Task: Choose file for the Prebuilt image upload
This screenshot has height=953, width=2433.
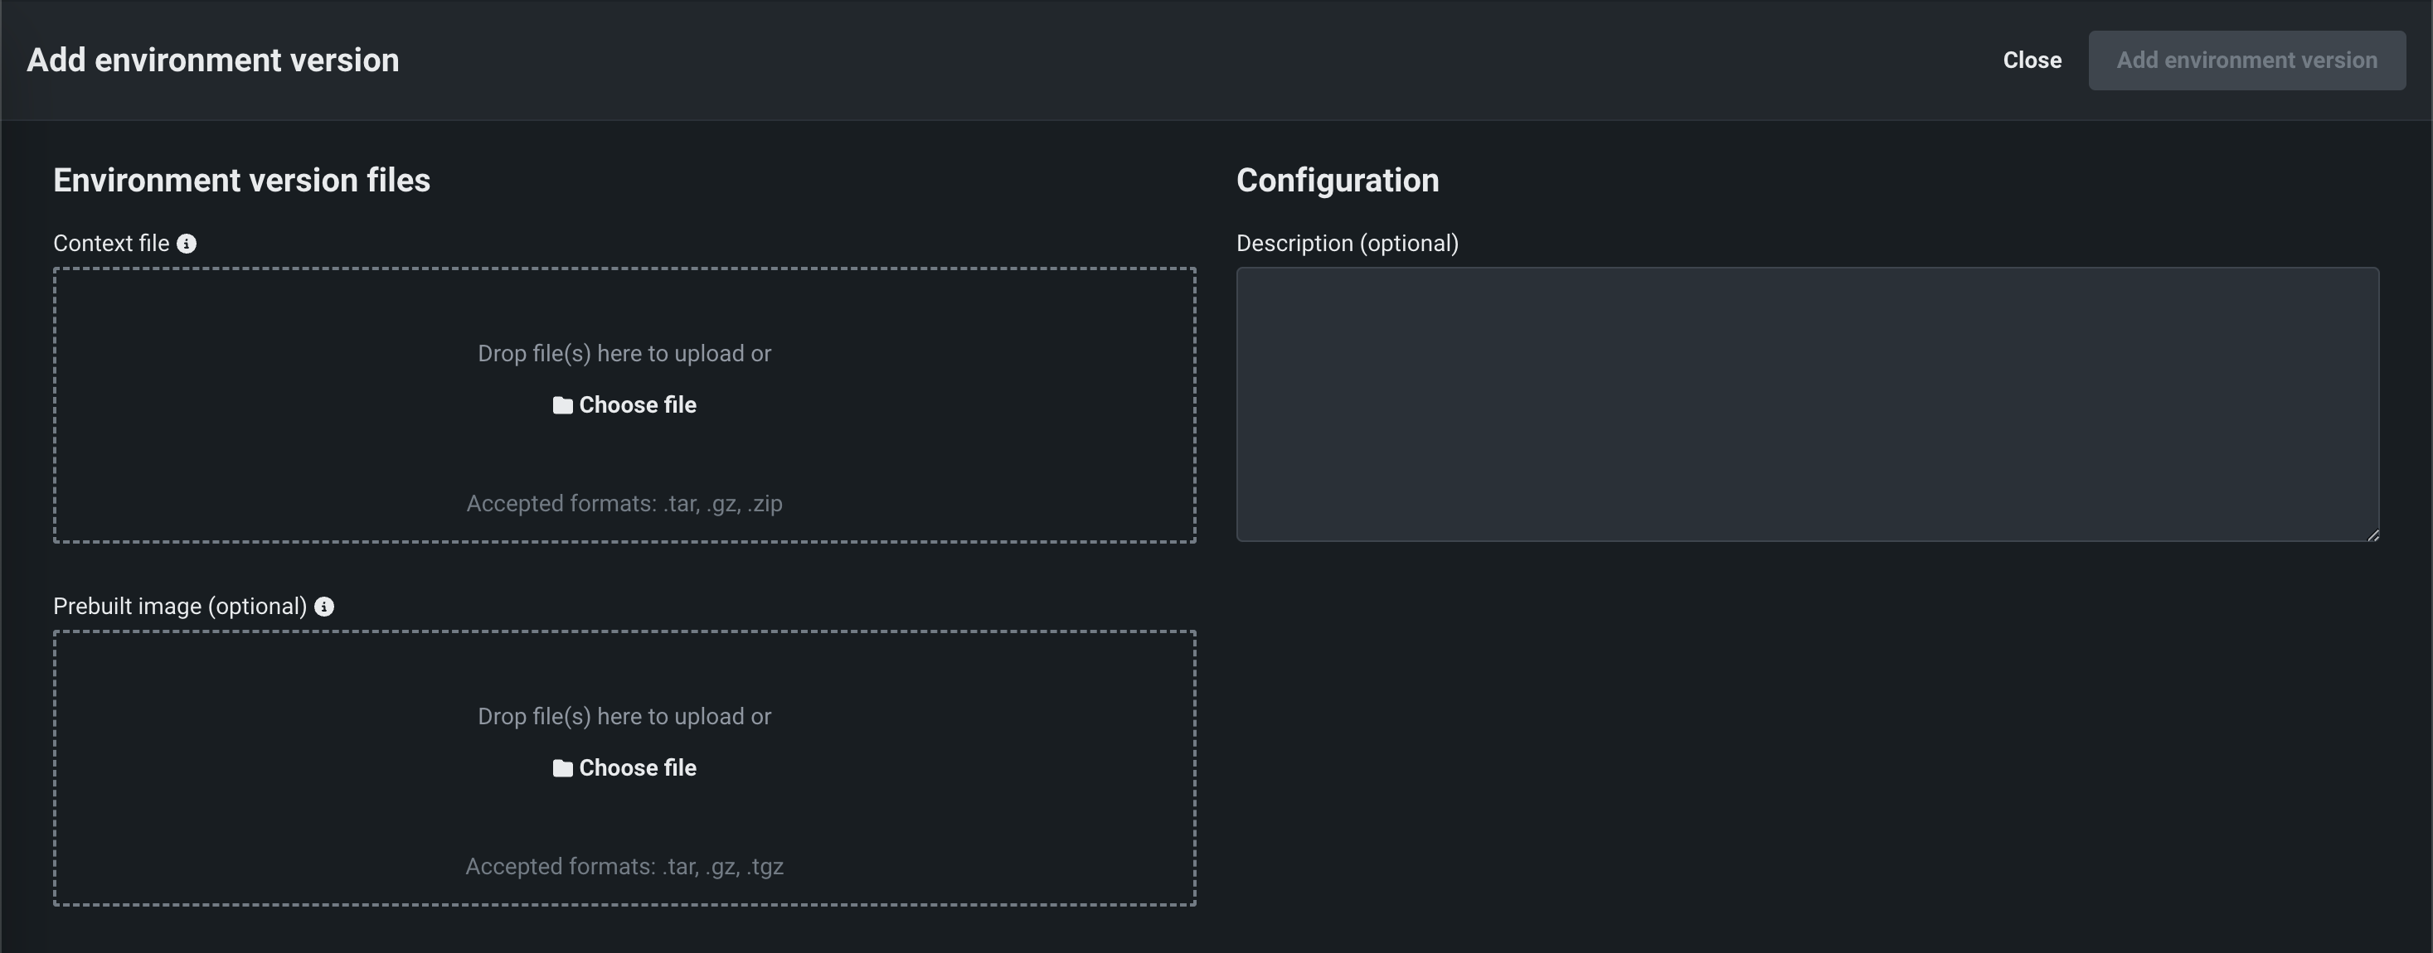Action: (637, 769)
